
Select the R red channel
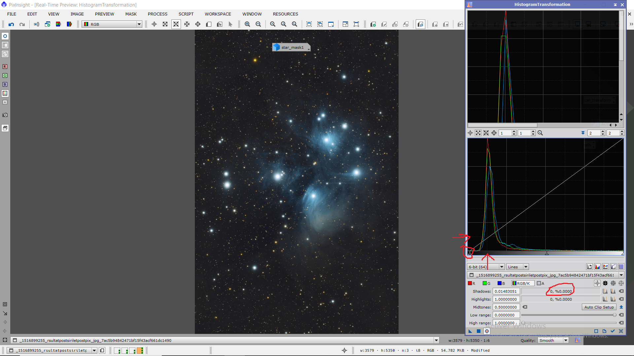(x=471, y=283)
